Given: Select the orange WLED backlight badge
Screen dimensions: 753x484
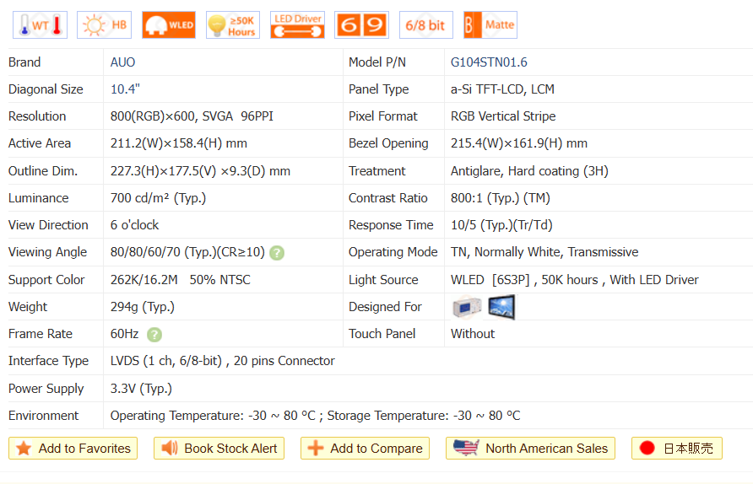Looking at the screenshot, I should [x=169, y=25].
